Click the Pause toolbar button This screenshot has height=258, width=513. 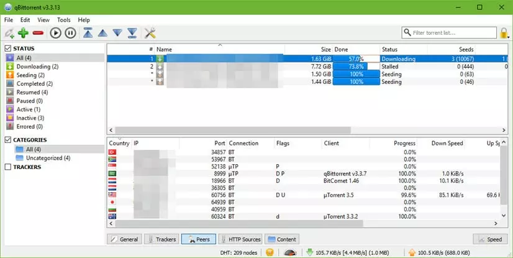(70, 33)
